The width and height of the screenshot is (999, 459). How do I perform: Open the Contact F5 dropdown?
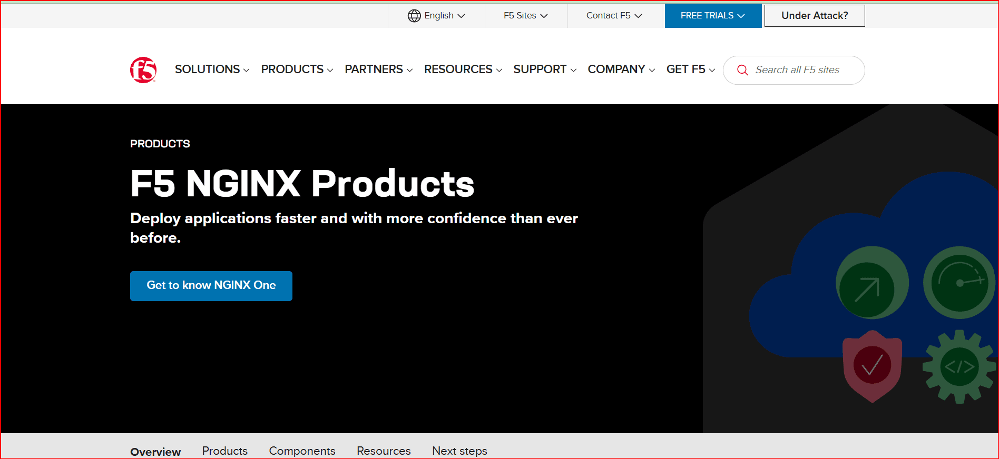pyautogui.click(x=614, y=16)
